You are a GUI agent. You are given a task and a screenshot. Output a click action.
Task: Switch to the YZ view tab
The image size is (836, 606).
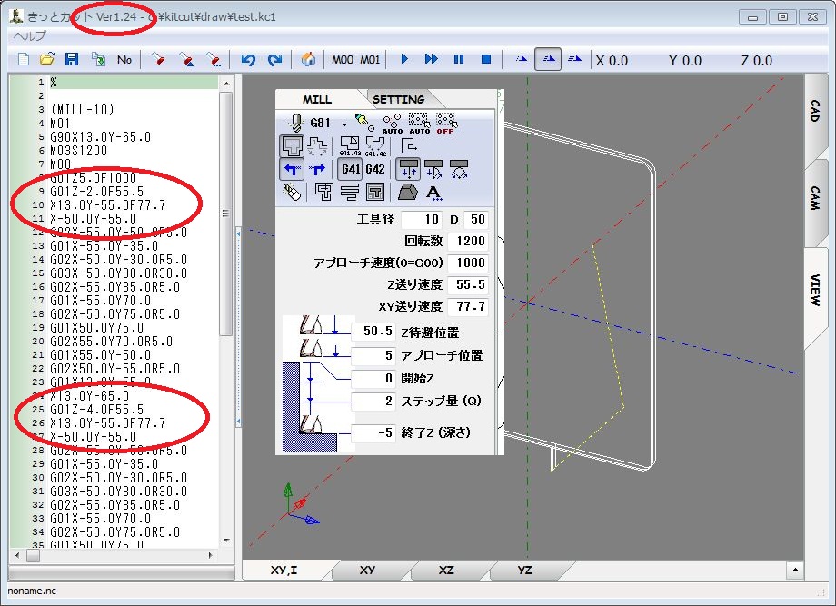coord(524,571)
